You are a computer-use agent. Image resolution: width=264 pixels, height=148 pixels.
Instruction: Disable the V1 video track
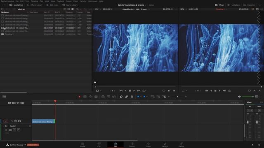coord(19,121)
